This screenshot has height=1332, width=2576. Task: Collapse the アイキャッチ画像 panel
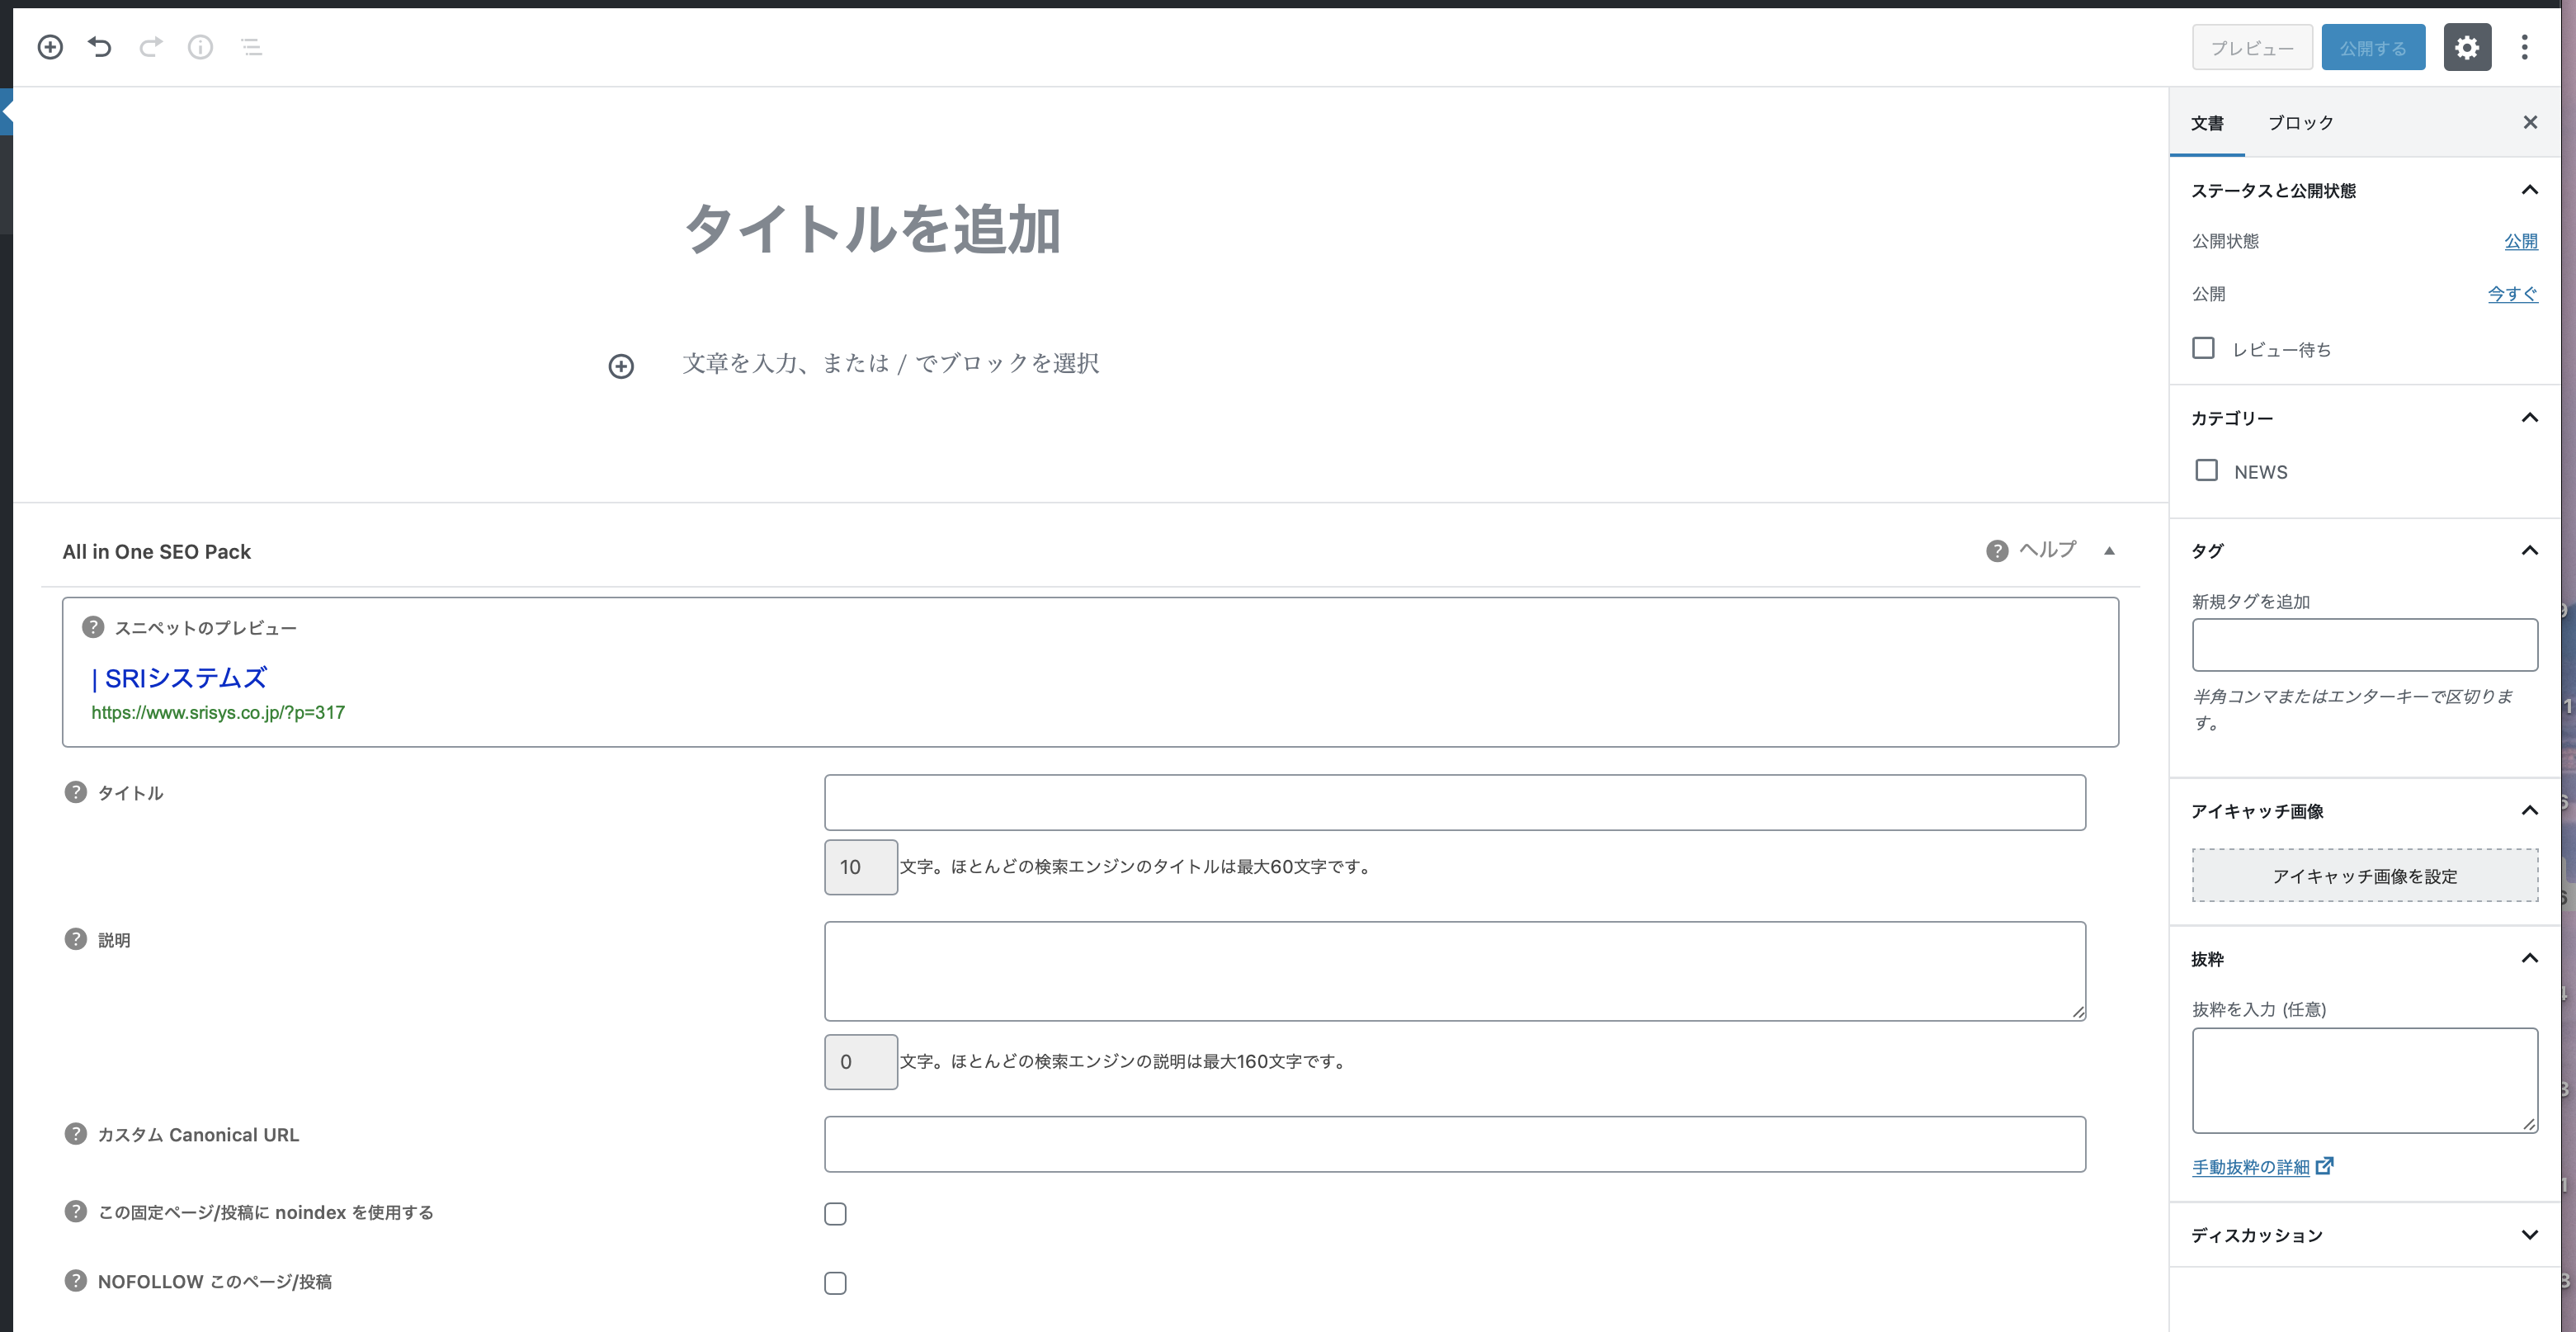(x=2529, y=810)
